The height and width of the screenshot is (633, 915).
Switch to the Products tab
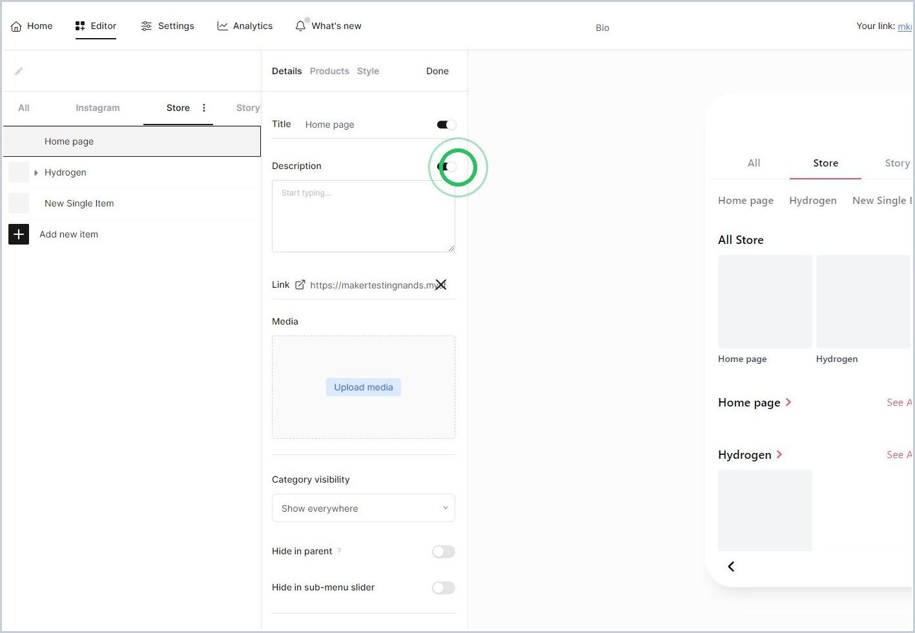(x=329, y=71)
